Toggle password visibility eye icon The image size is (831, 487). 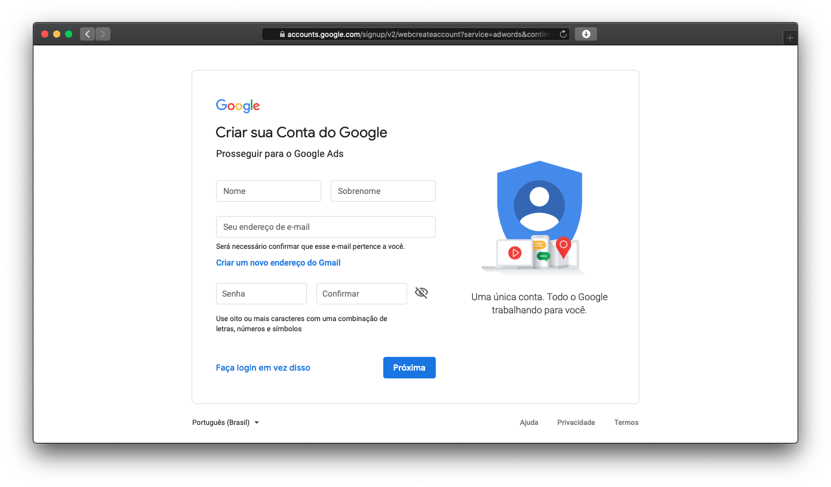pyautogui.click(x=421, y=293)
